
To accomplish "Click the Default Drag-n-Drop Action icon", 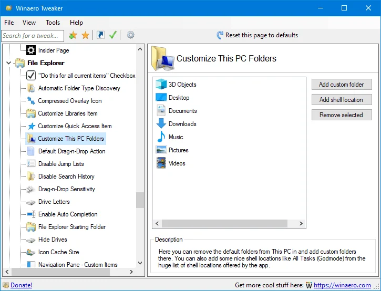I will (30, 151).
